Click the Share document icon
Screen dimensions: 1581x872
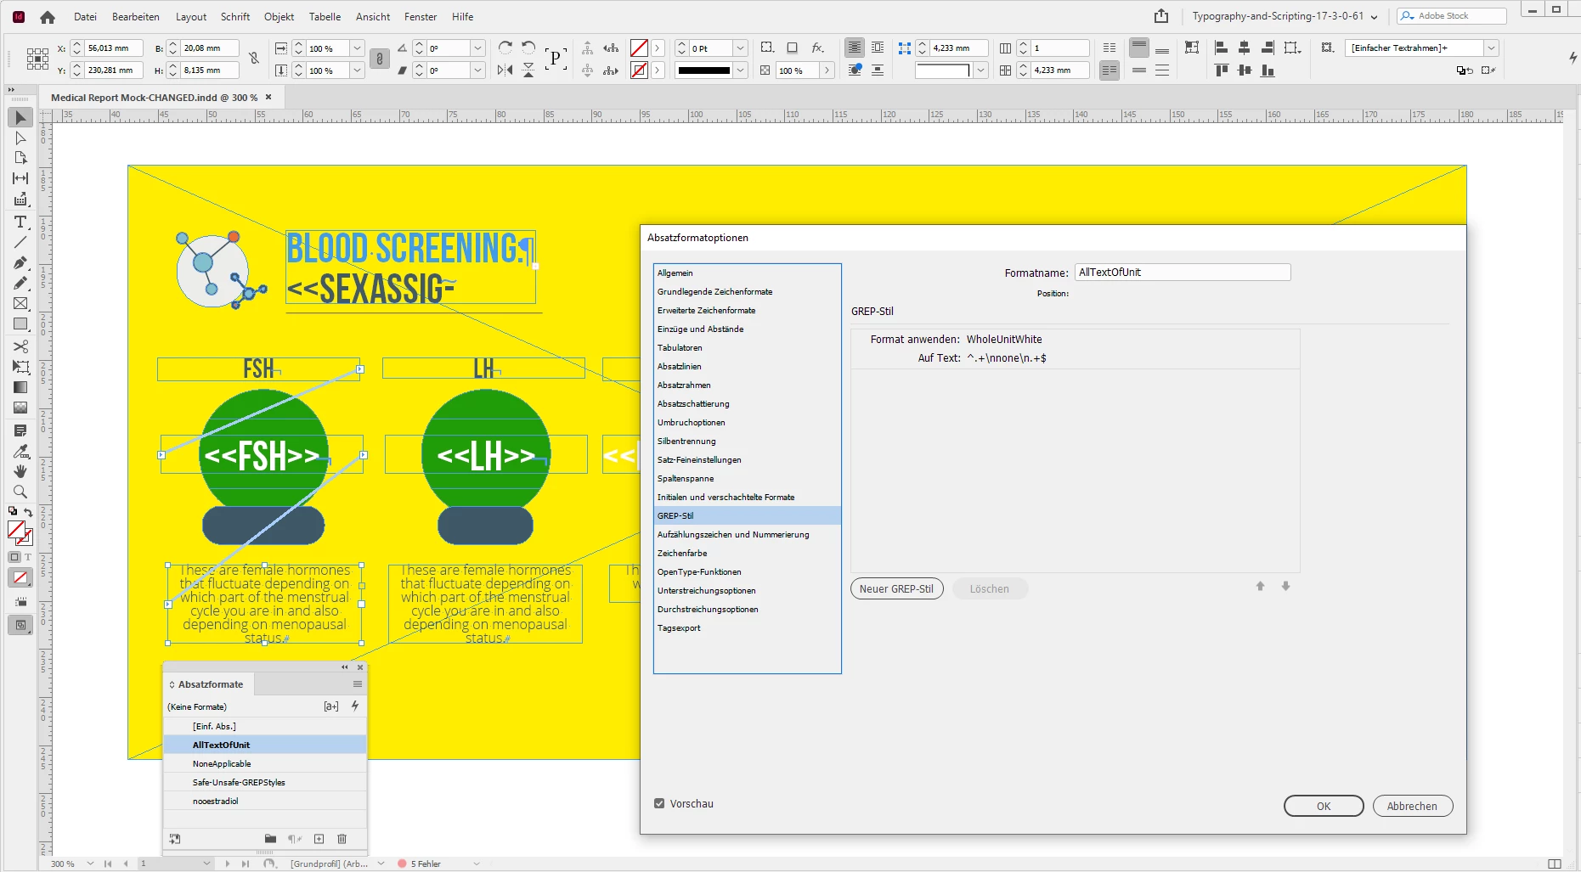tap(1161, 16)
